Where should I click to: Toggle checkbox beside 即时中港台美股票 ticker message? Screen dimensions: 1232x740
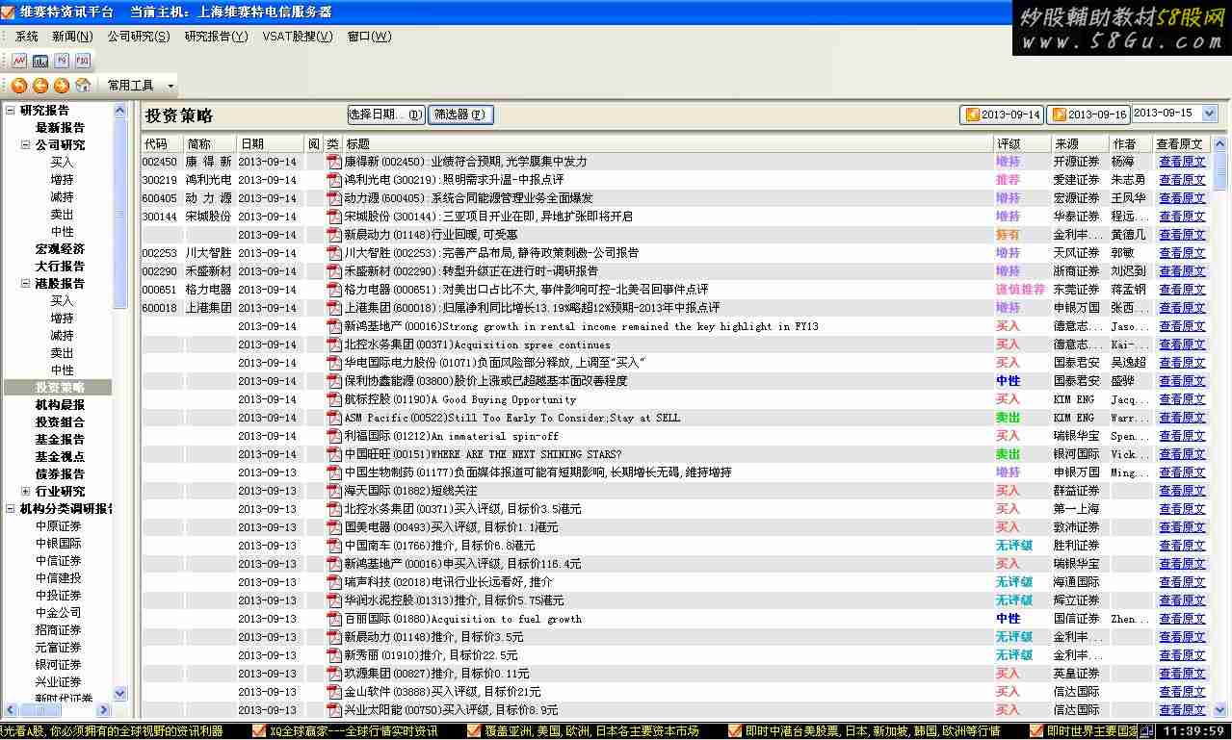pyautogui.click(x=735, y=731)
